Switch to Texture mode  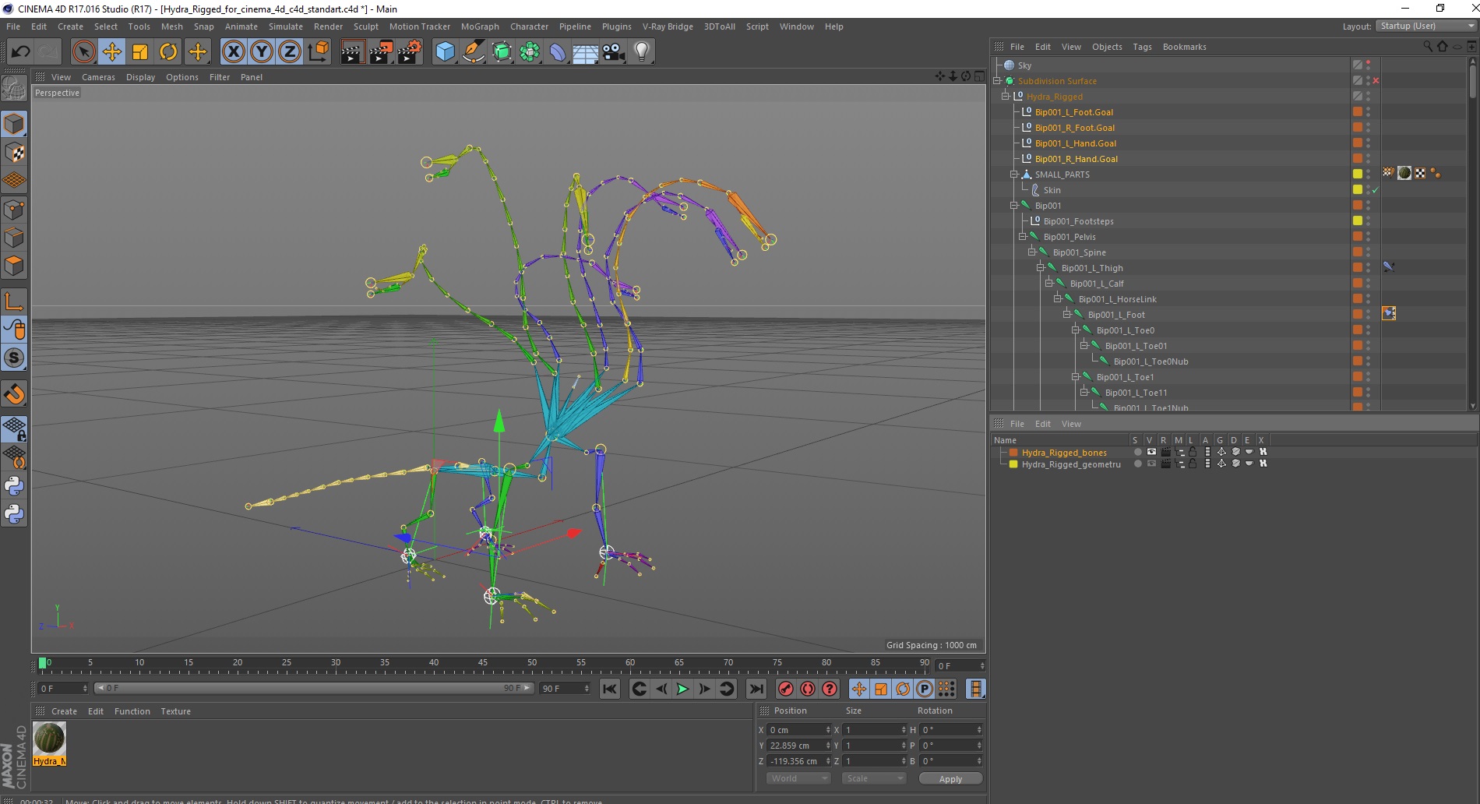(14, 153)
